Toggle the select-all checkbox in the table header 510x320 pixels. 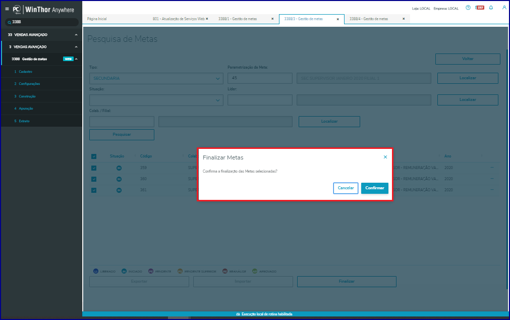coord(94,156)
